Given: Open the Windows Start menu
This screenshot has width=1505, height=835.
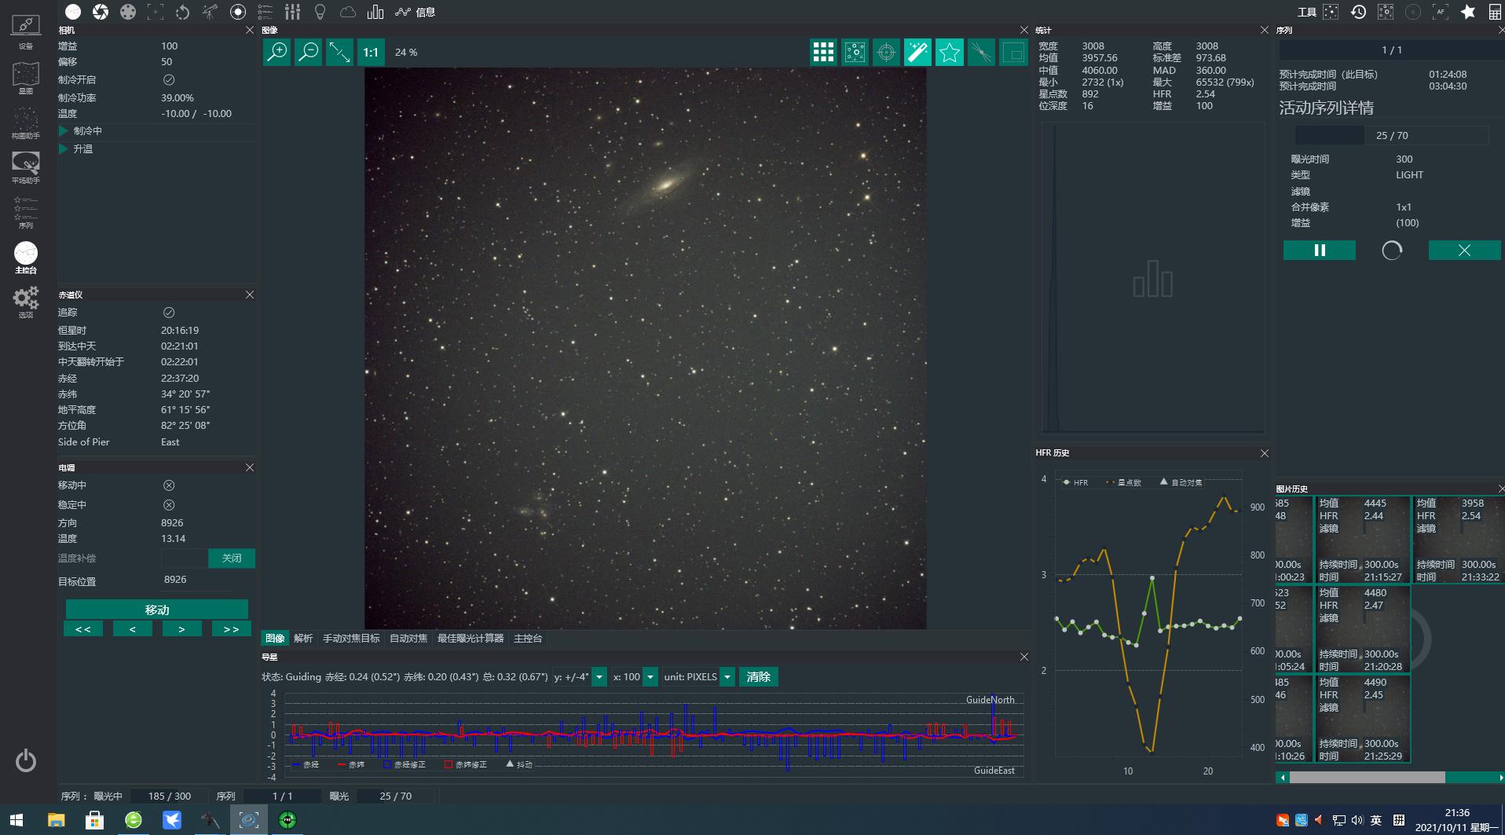Looking at the screenshot, I should point(16,820).
